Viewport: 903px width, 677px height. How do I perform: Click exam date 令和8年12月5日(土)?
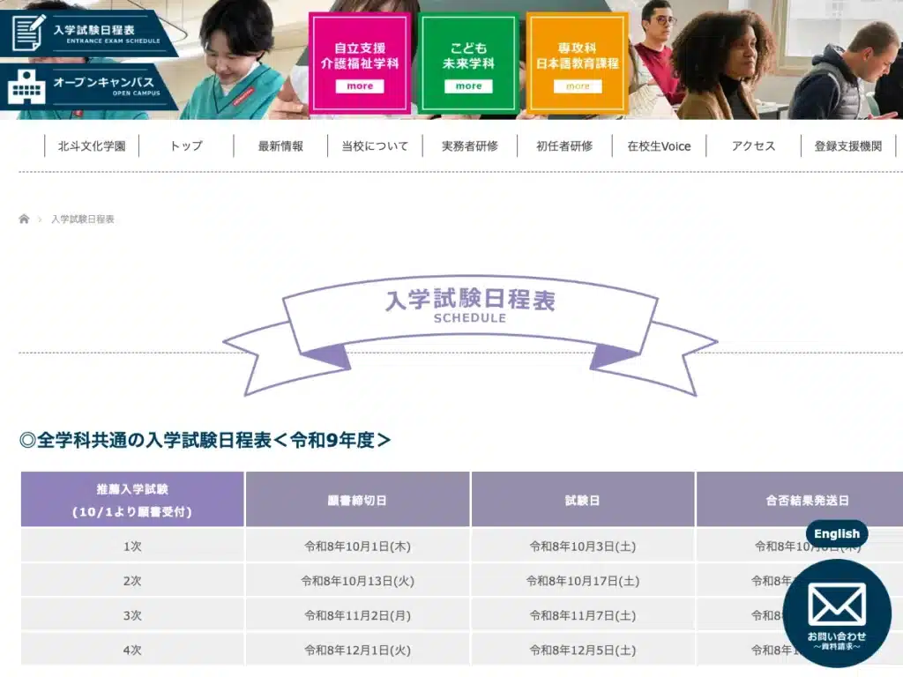coord(583,650)
